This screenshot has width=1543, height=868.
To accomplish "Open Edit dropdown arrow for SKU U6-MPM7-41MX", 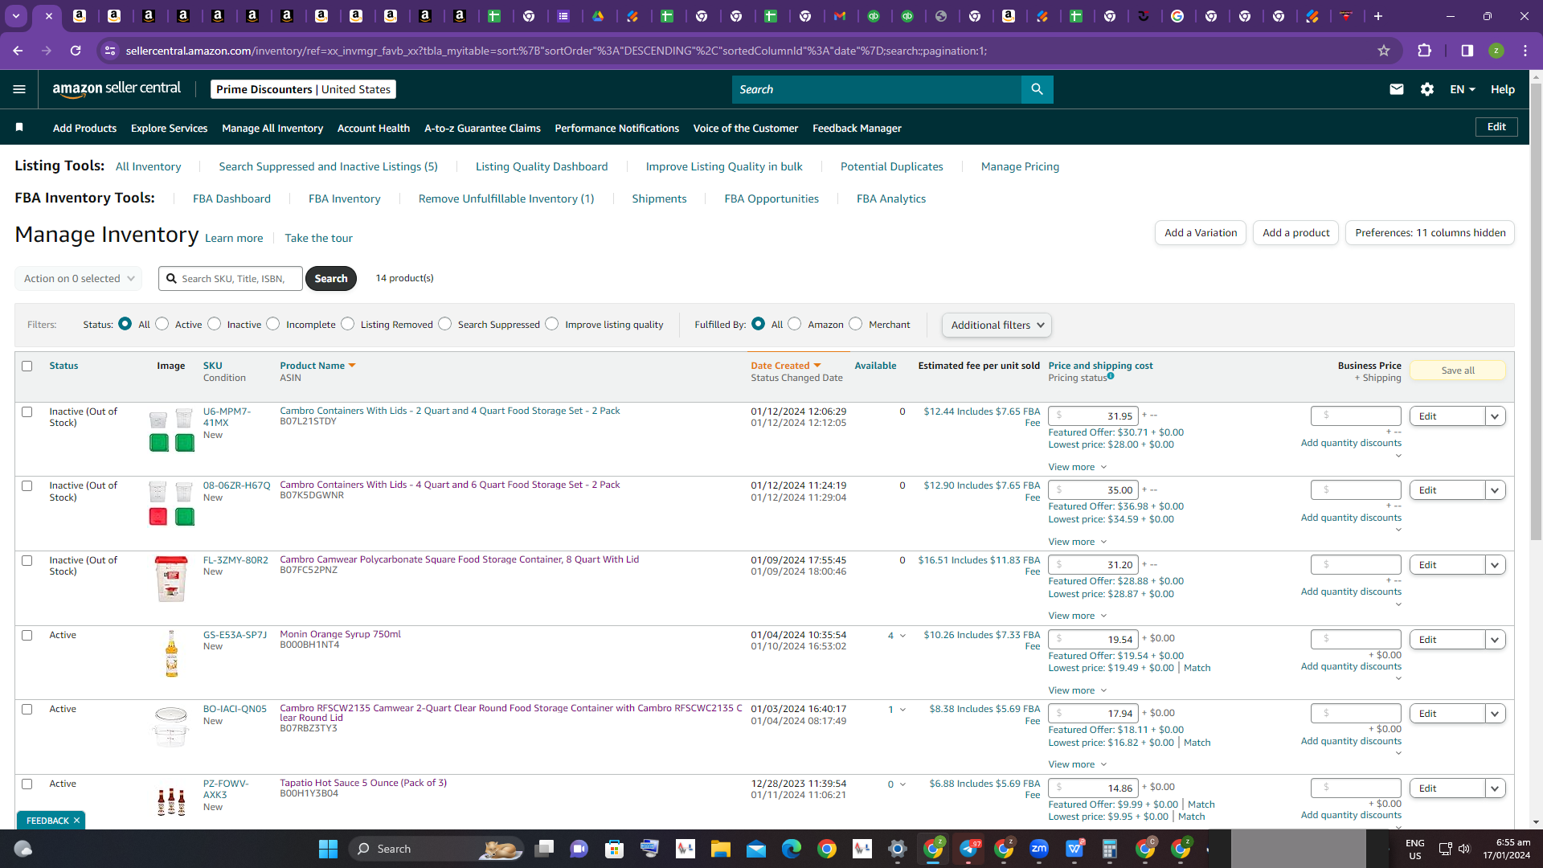I will [1495, 416].
